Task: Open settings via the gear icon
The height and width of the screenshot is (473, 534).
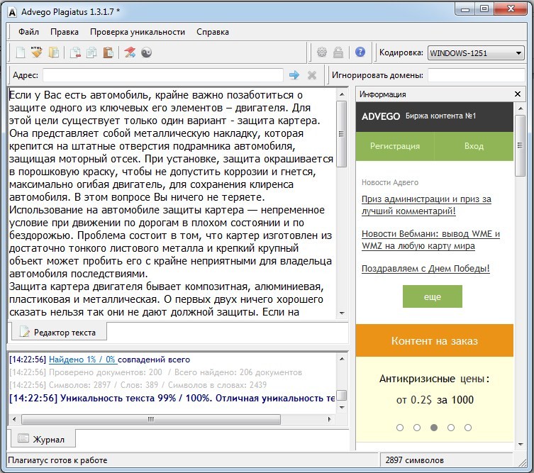Action: [321, 52]
